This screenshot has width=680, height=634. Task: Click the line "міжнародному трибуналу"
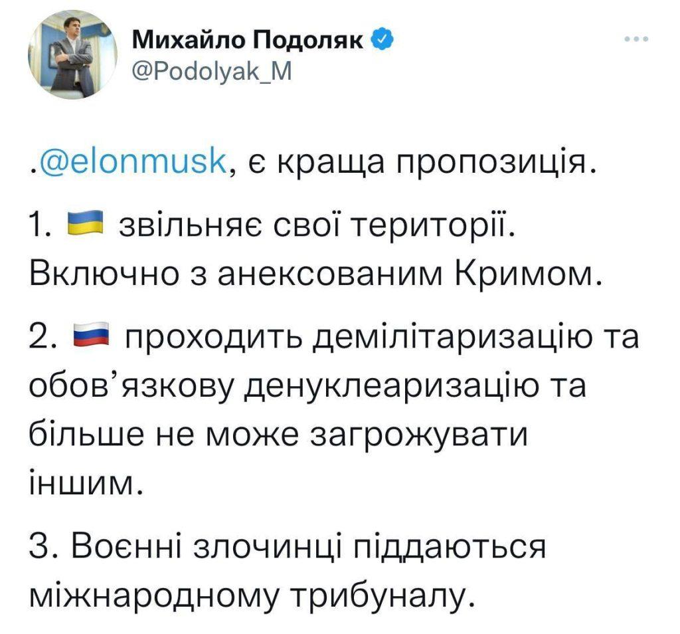pos(249,595)
